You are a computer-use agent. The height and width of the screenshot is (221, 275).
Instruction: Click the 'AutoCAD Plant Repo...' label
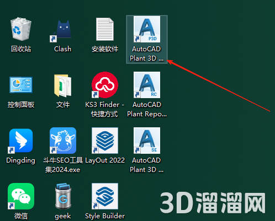pyautogui.click(x=147, y=109)
